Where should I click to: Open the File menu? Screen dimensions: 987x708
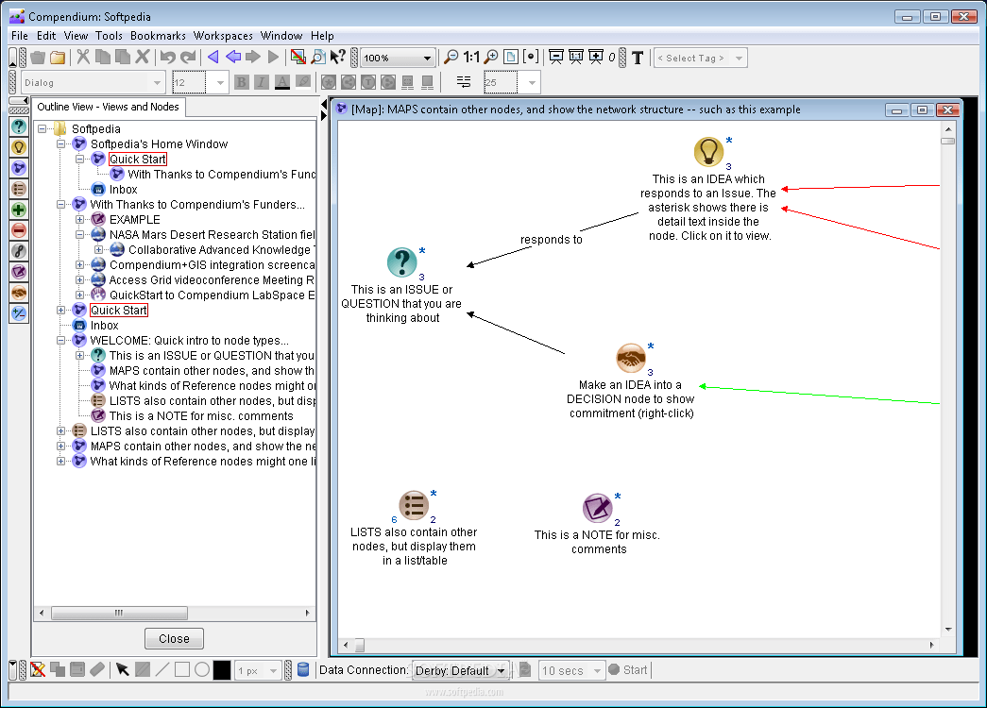[20, 36]
